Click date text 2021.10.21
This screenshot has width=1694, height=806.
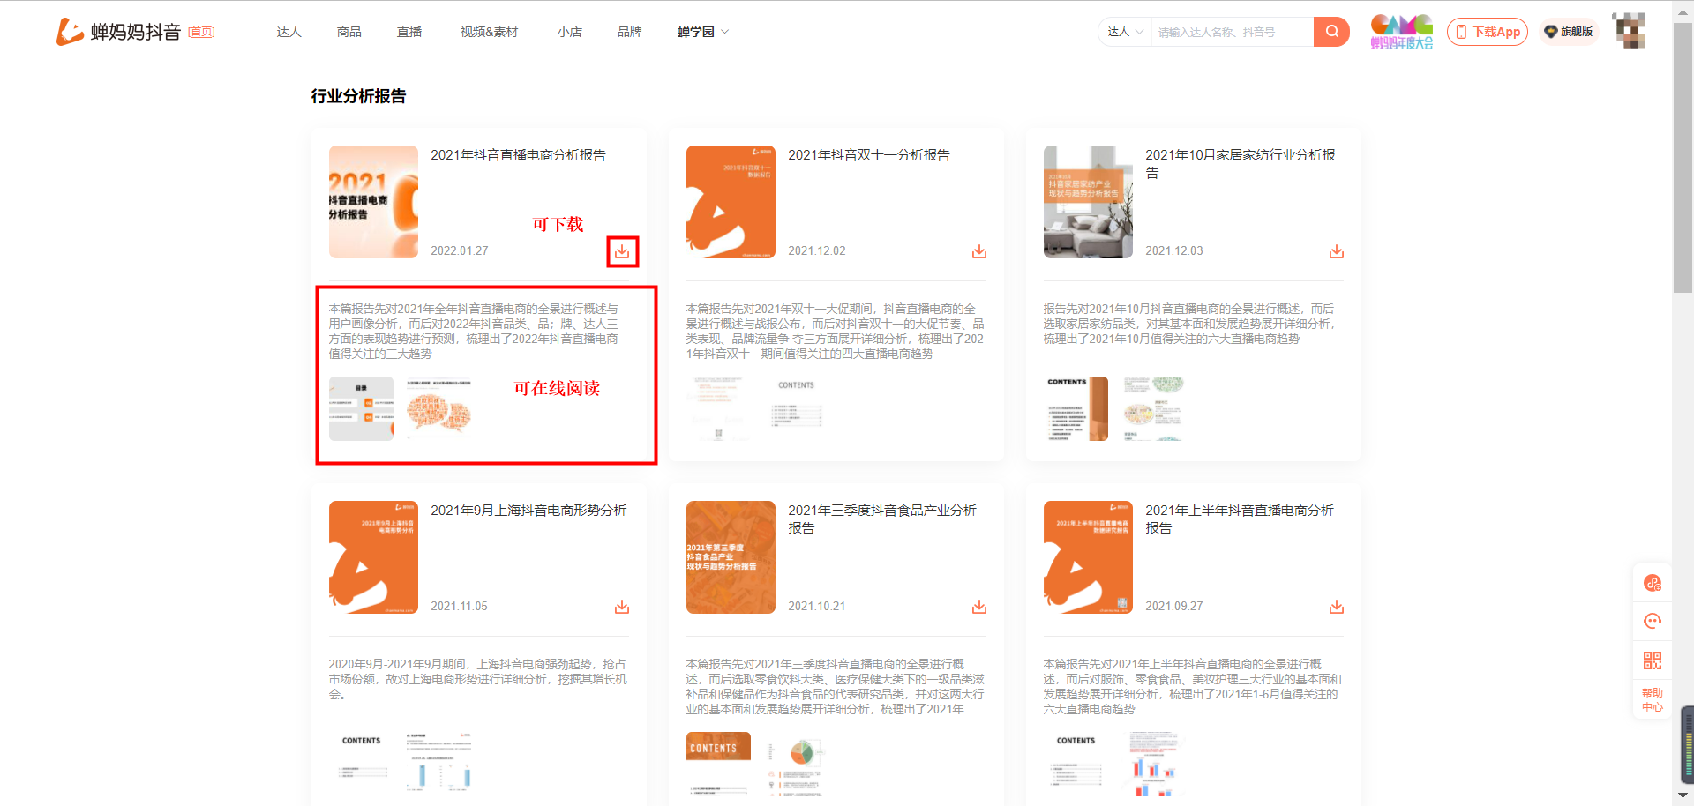tap(817, 607)
